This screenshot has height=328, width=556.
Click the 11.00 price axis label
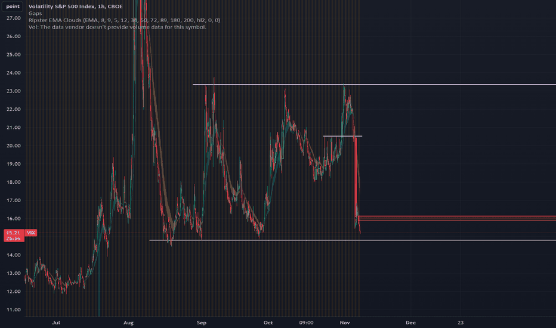coord(14,310)
